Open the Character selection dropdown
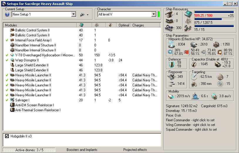The image size is (239, 153). click(154, 14)
